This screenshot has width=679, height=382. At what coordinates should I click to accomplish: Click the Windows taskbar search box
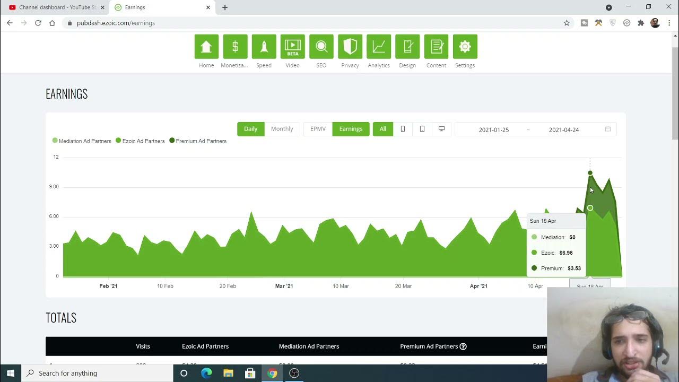coord(97,373)
